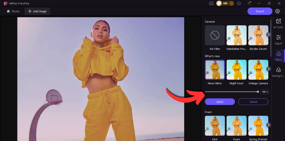Open the hamburger menu with notification dot
The height and width of the screenshot is (141, 285).
pyautogui.click(x=249, y=3)
